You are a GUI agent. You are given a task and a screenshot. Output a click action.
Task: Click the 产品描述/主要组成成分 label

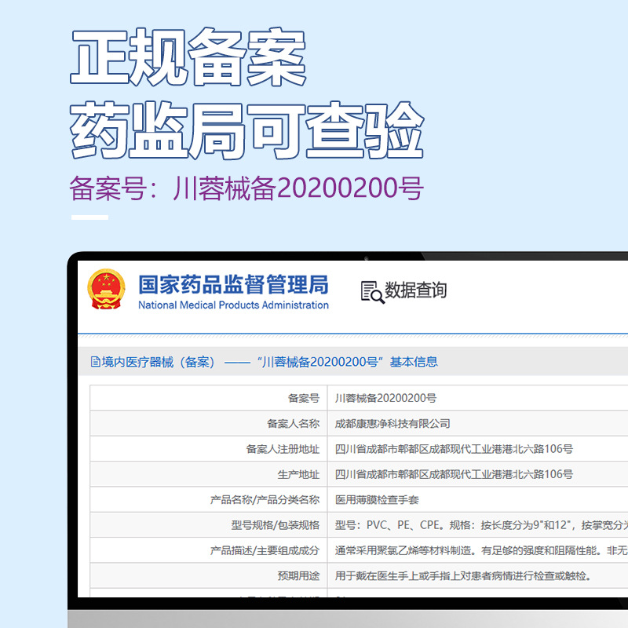pos(265,551)
